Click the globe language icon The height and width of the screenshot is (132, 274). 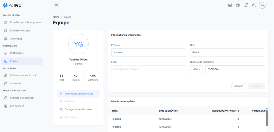[x=238, y=5]
